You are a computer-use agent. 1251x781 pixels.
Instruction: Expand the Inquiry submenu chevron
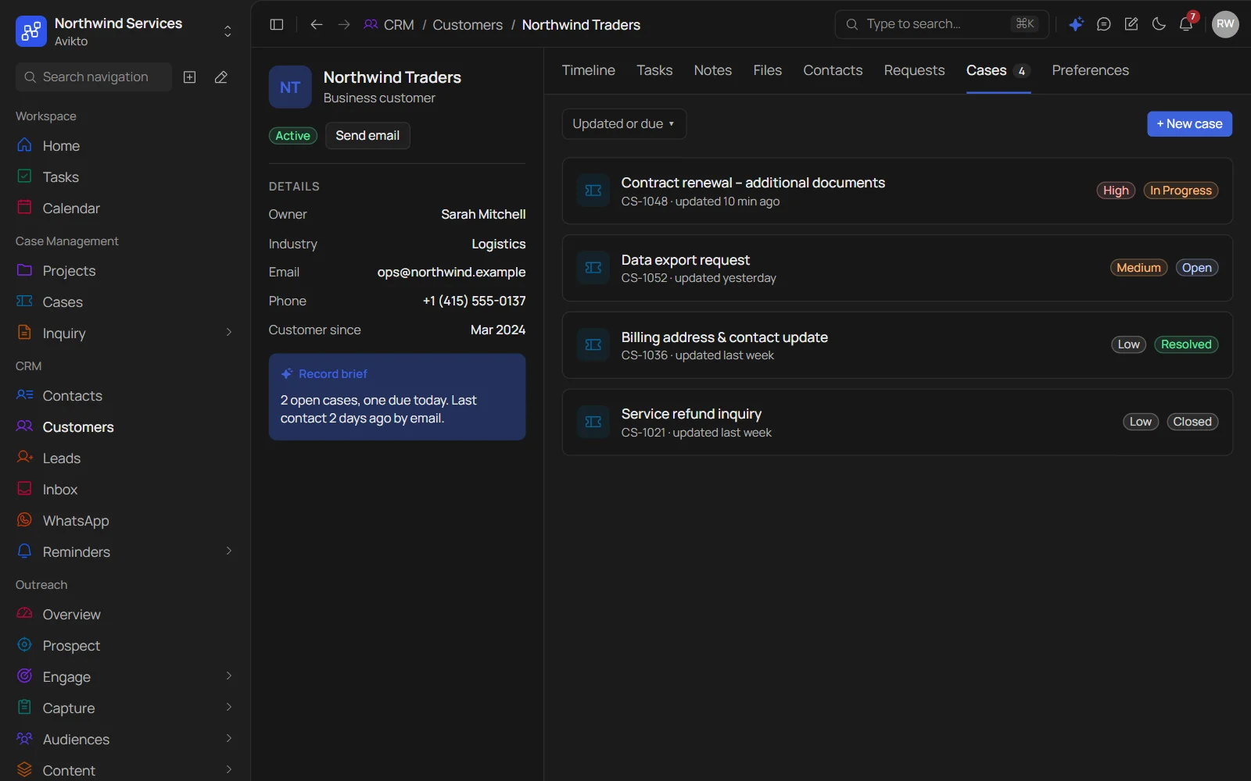(x=229, y=333)
